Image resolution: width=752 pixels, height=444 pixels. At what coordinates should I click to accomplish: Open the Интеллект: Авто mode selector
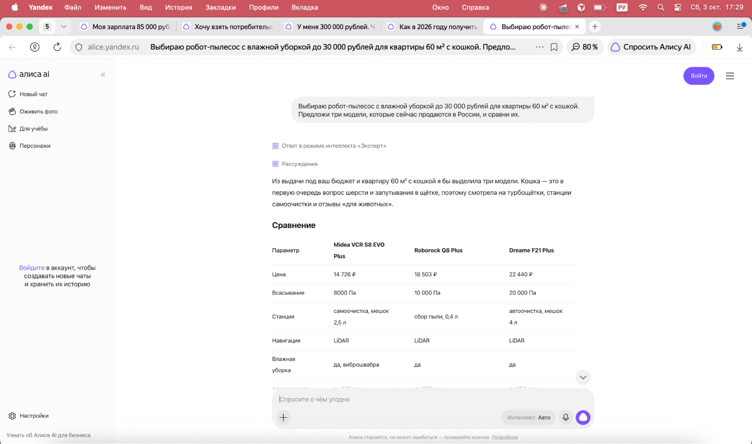pyautogui.click(x=529, y=417)
